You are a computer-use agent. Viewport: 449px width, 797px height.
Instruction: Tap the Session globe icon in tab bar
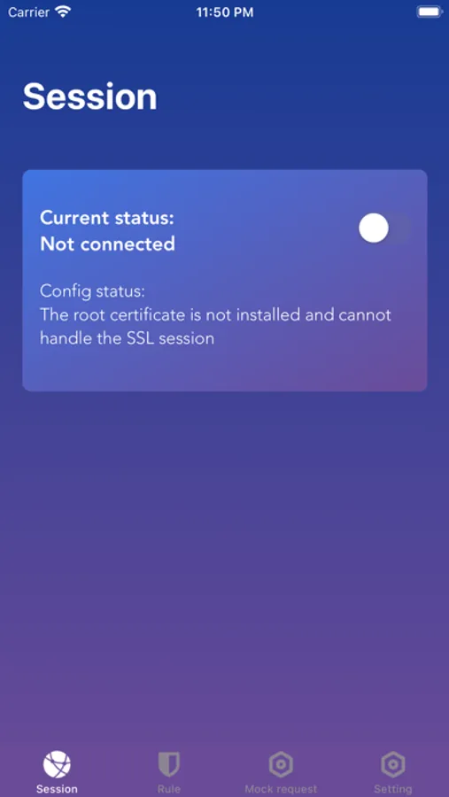[57, 764]
